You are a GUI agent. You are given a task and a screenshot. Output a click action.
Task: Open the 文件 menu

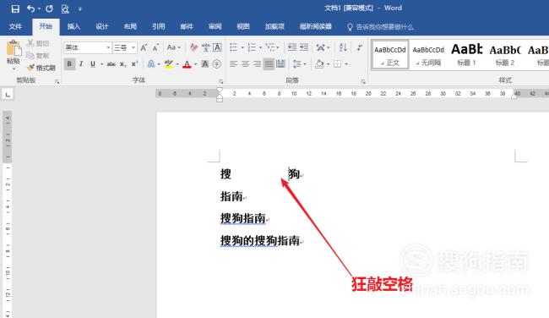pyautogui.click(x=15, y=27)
